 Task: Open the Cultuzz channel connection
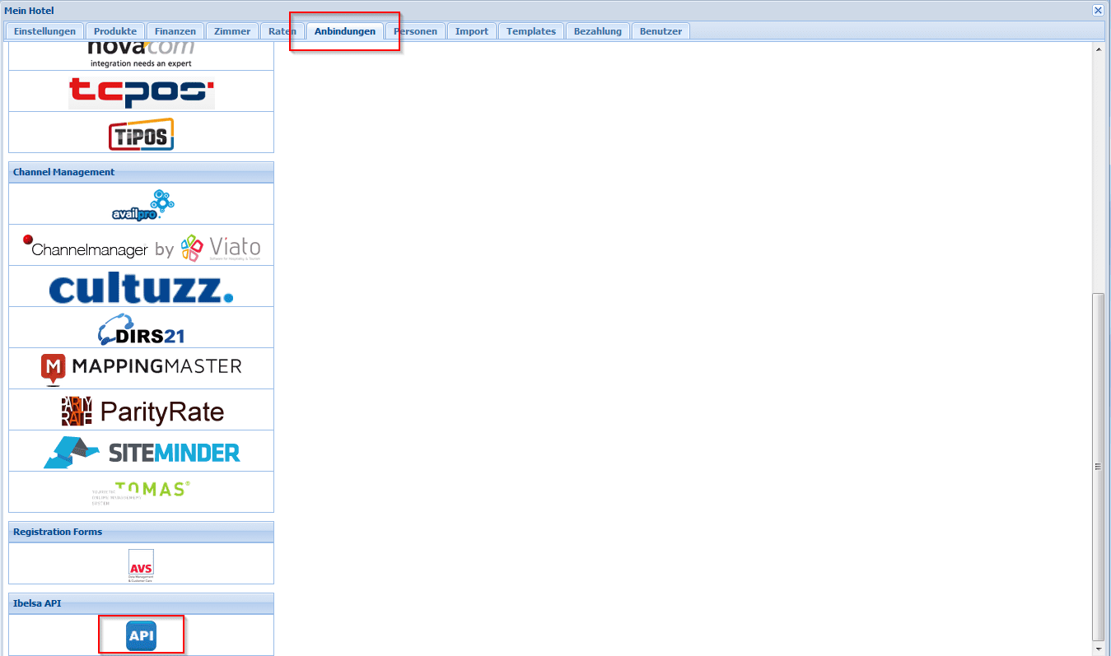click(x=141, y=287)
